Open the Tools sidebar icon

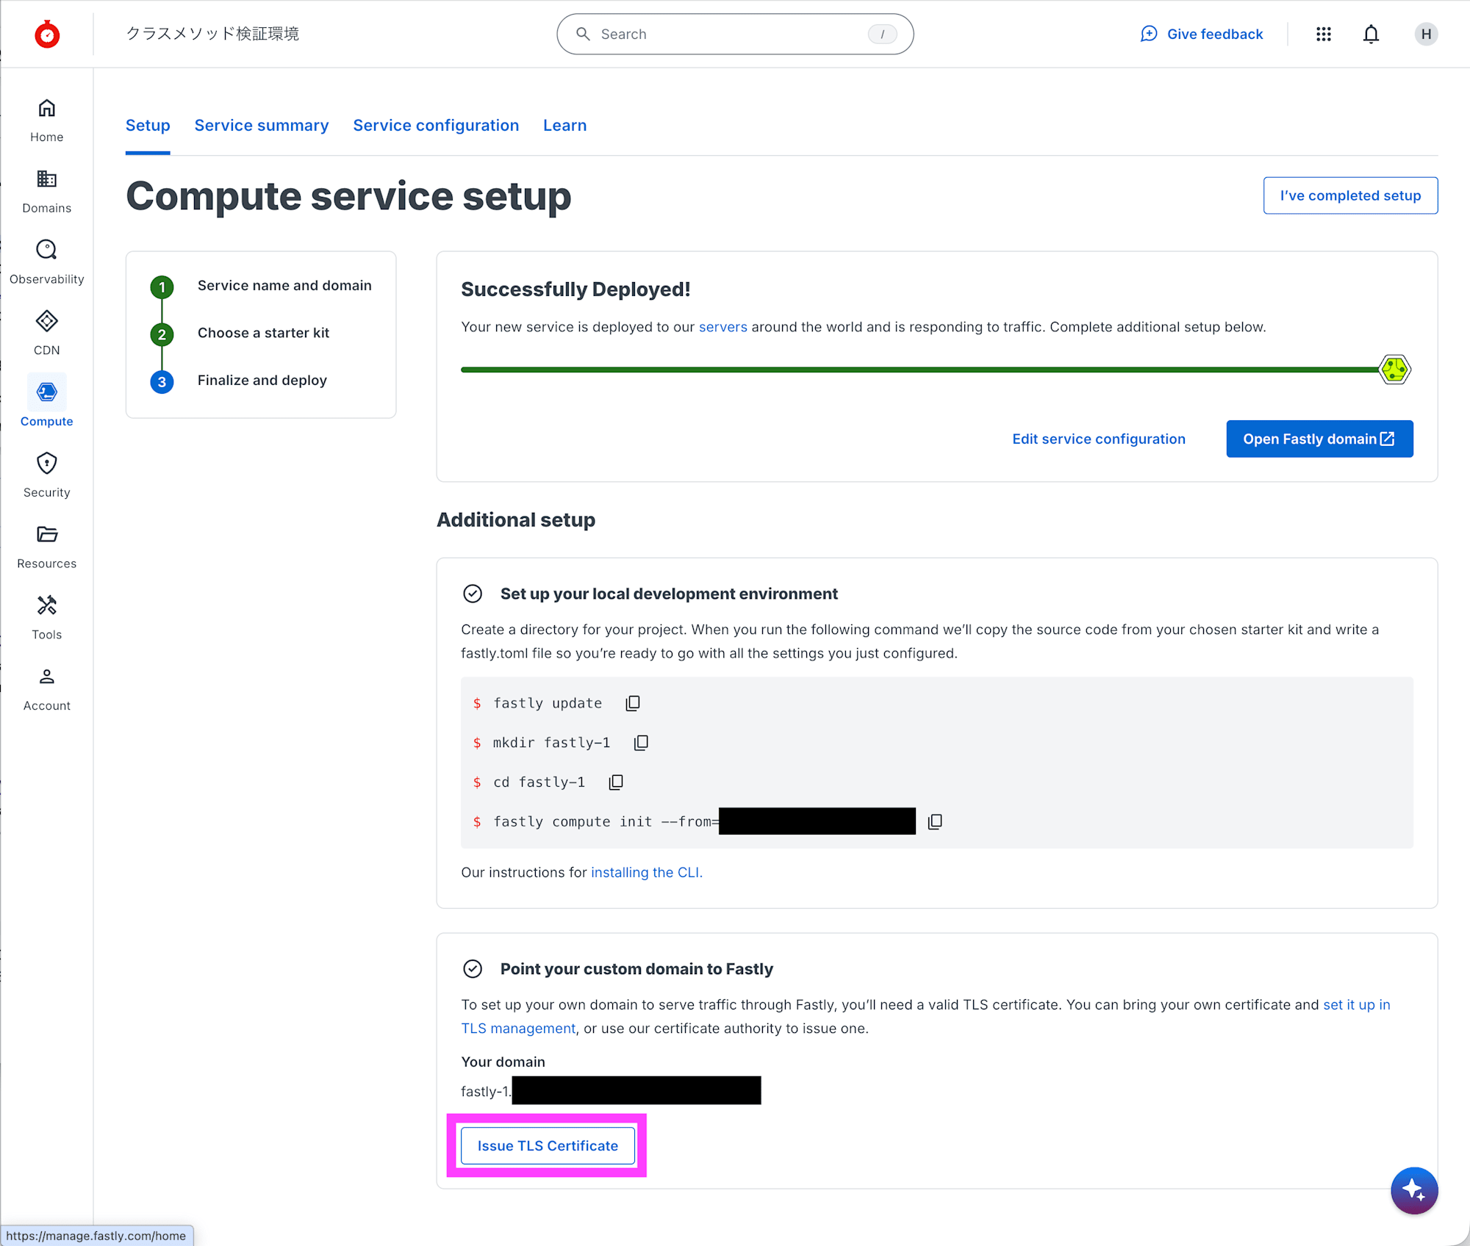46,605
